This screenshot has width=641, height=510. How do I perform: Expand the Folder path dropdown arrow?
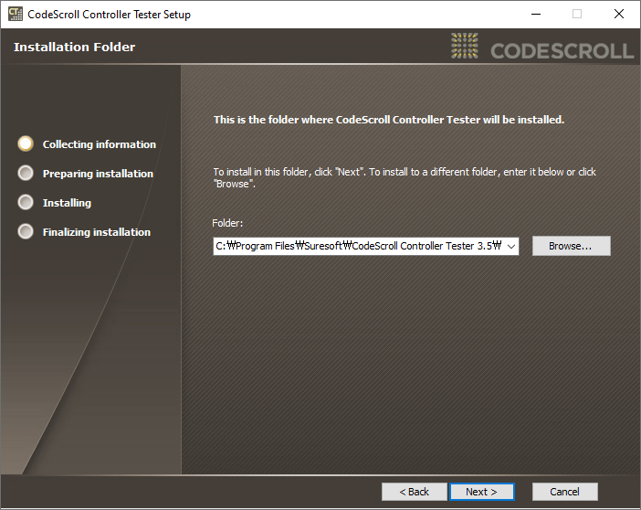[511, 247]
